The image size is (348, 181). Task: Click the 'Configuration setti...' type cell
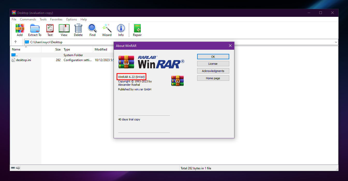(x=78, y=60)
